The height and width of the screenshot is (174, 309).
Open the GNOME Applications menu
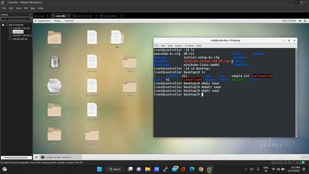(44, 21)
